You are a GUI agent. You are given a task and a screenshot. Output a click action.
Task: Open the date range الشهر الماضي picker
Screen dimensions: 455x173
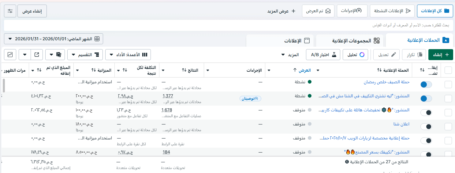[54, 39]
